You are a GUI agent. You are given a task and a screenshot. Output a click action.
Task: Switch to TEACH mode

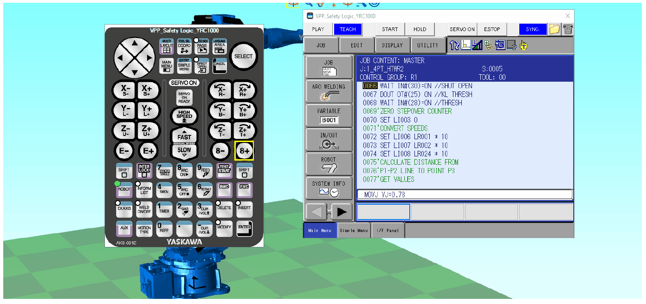point(348,29)
